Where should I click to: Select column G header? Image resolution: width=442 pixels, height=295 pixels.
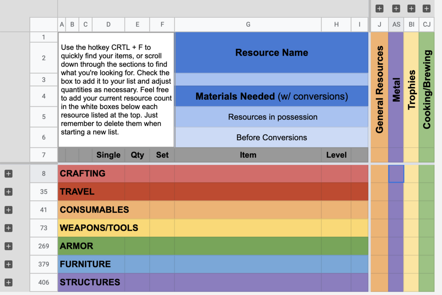[x=248, y=25]
